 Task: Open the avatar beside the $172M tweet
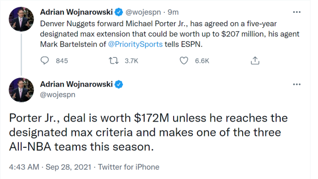click(21, 90)
